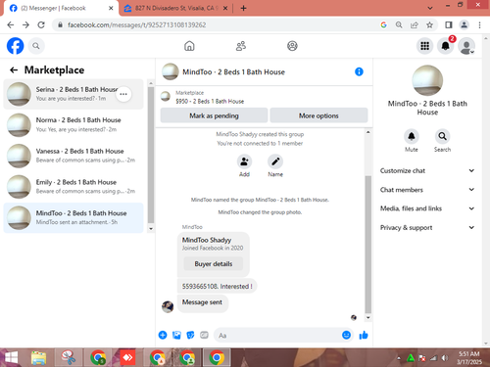Expand Media, files and links section
The image size is (490, 367).
(427, 208)
